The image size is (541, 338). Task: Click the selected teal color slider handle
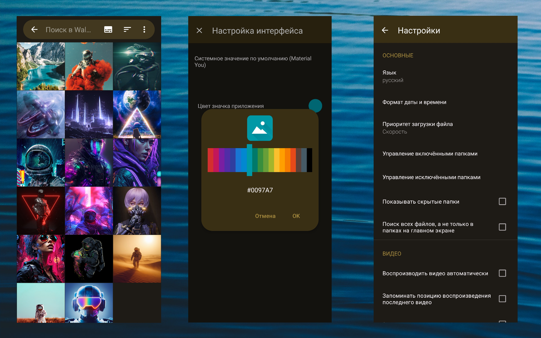pos(249,160)
